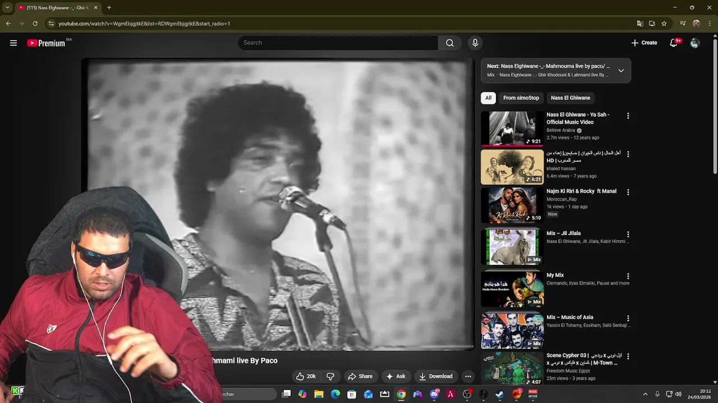Focus the YouTube Search field
Screen dimensions: 718x403
pyautogui.click(x=338, y=43)
